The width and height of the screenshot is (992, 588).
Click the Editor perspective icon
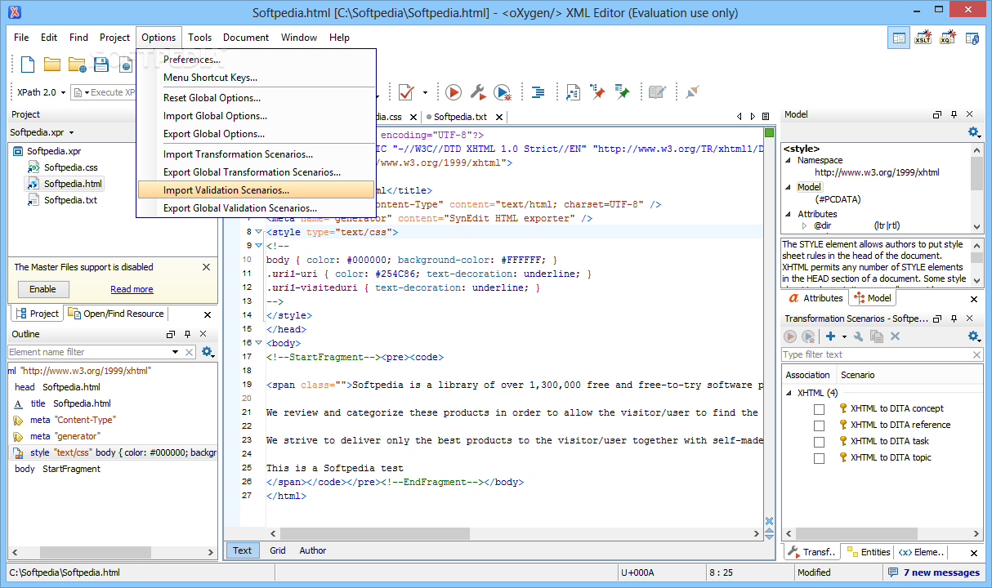(x=899, y=38)
